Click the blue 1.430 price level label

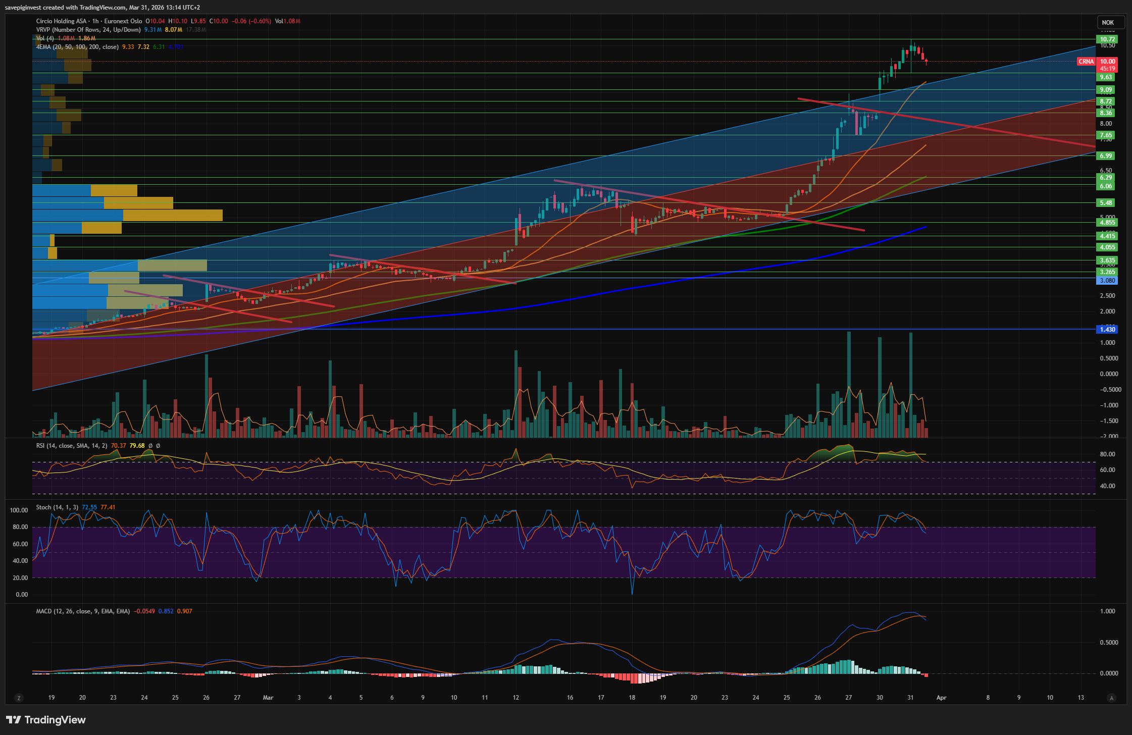click(x=1107, y=329)
